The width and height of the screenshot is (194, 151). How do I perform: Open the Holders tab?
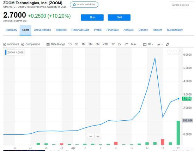pos(157,30)
